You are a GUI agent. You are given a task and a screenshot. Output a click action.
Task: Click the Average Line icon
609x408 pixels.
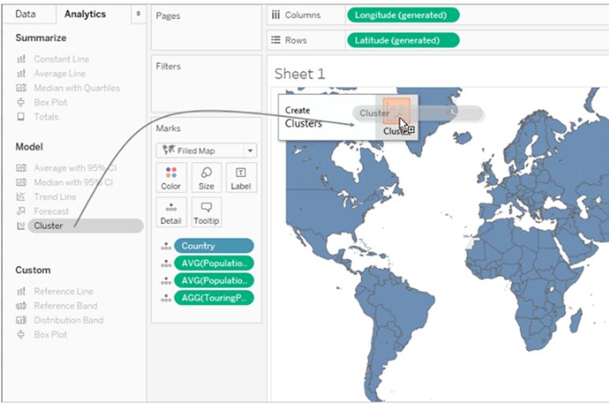coord(21,73)
